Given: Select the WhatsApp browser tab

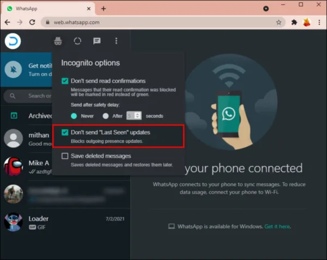Looking at the screenshot, I should click(49, 9).
